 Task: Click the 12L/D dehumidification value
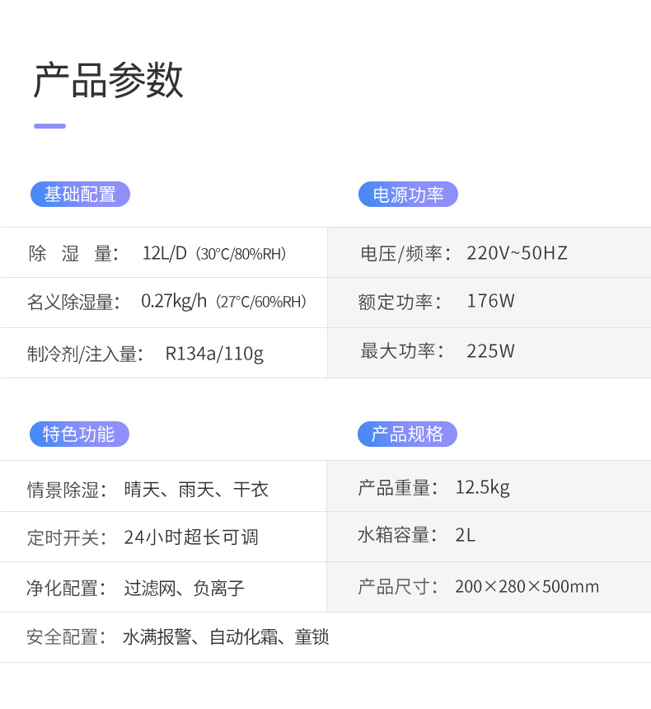pos(165,253)
